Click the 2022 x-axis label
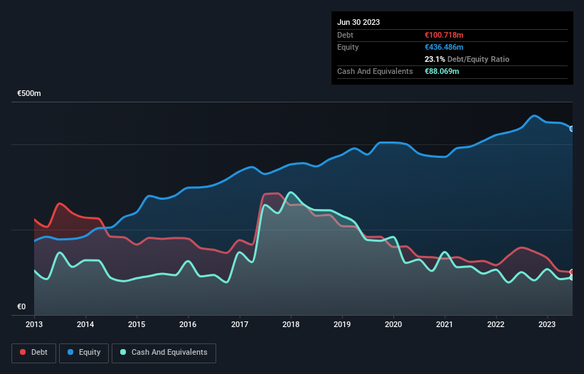584x374 pixels. click(496, 324)
